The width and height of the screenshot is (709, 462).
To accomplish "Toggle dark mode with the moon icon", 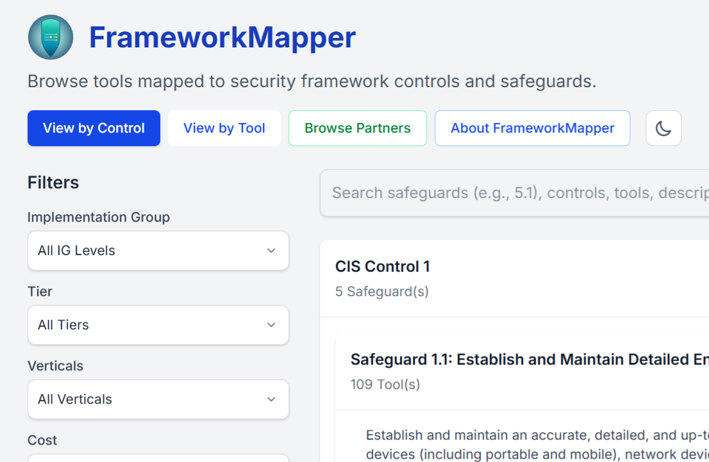I will 663,128.
